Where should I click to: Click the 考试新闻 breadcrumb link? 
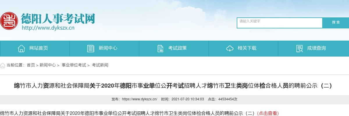100,65
